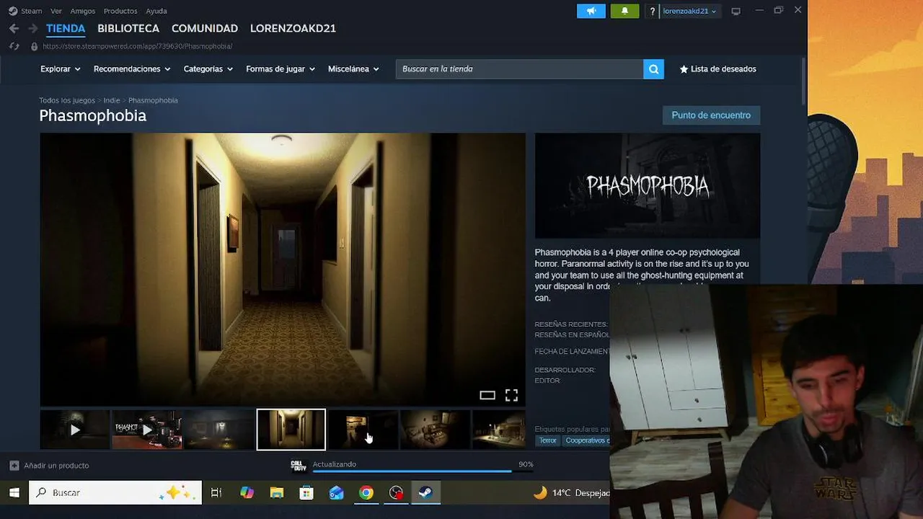The image size is (923, 519).
Task: Click Punto de encuentro button
Action: pos(711,115)
